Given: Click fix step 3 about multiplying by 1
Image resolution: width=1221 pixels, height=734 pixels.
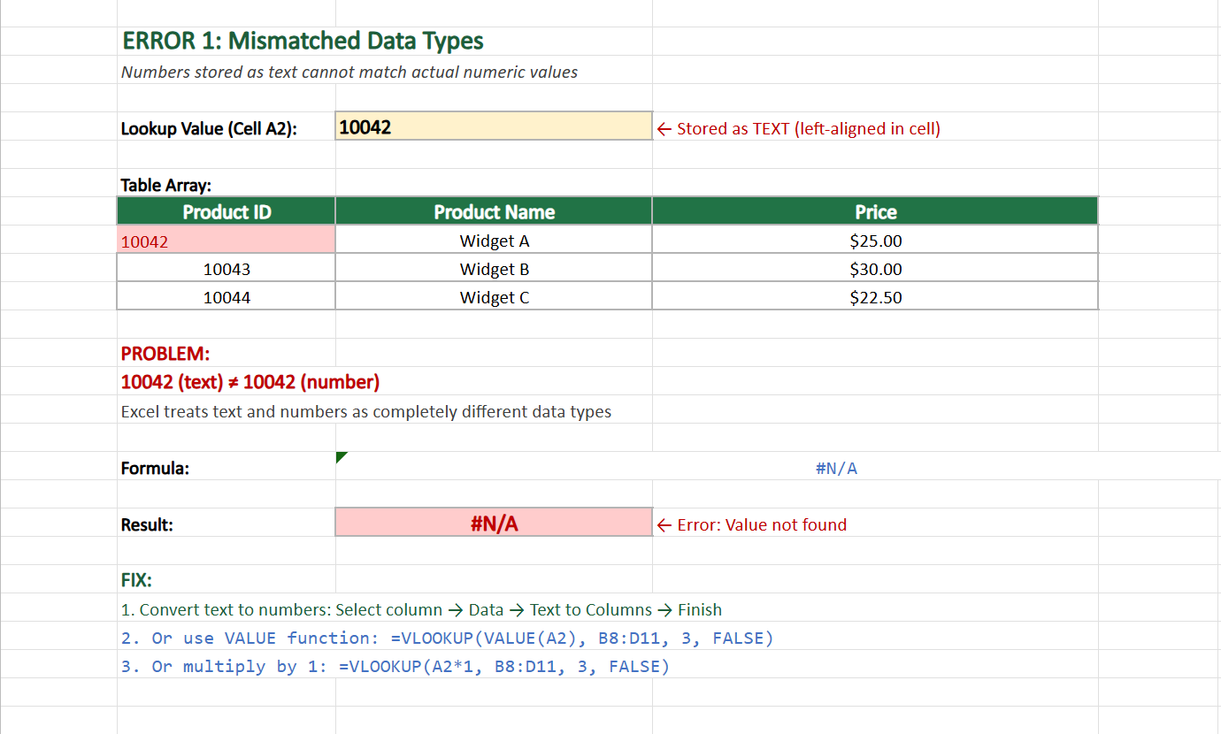Looking at the screenshot, I should [x=395, y=667].
